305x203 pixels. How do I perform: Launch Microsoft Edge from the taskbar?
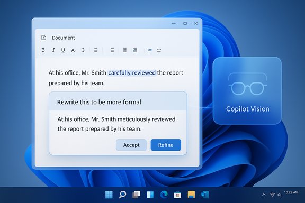[164, 195]
